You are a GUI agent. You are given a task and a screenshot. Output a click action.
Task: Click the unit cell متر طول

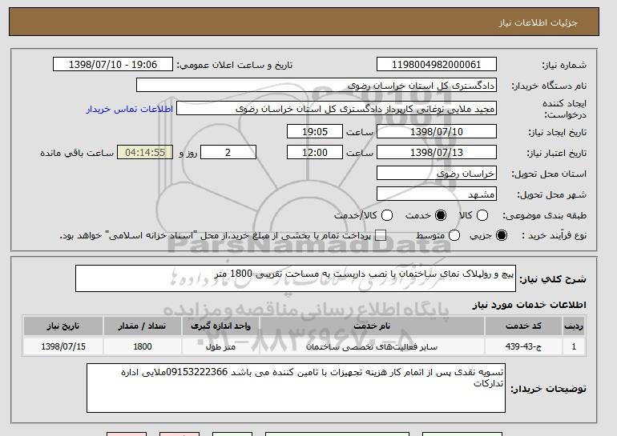click(220, 347)
